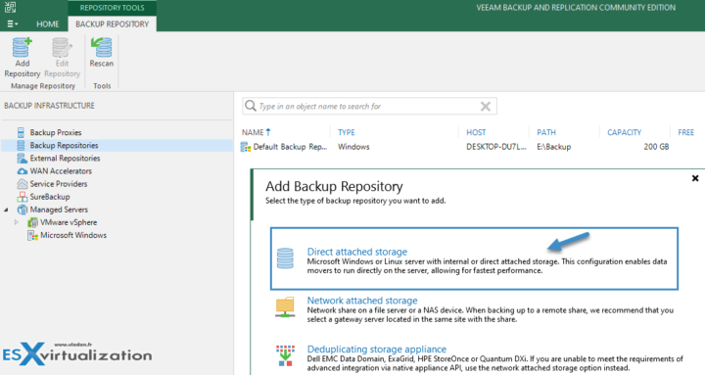The width and height of the screenshot is (705, 375).
Task: Open the main hamburger menu
Action: coord(12,23)
